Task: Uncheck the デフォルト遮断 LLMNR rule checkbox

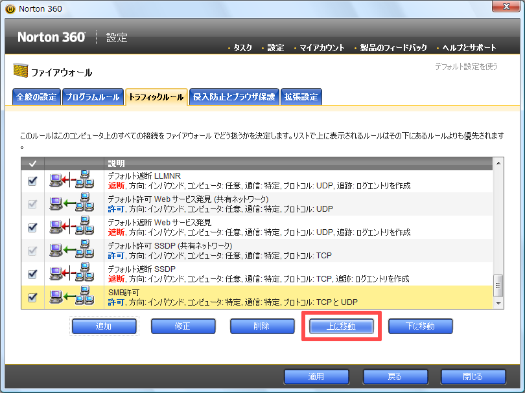Action: (32, 181)
